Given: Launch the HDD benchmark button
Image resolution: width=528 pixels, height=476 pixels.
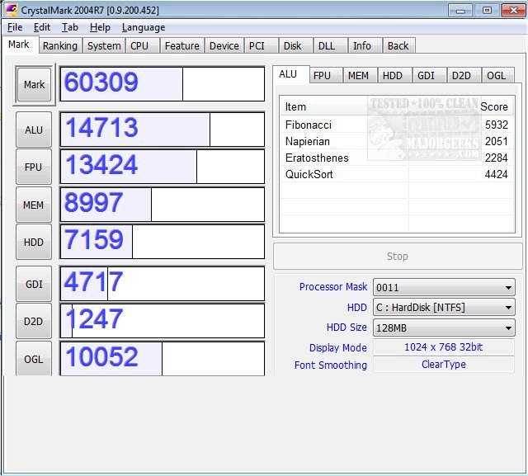Looking at the screenshot, I should 34,242.
